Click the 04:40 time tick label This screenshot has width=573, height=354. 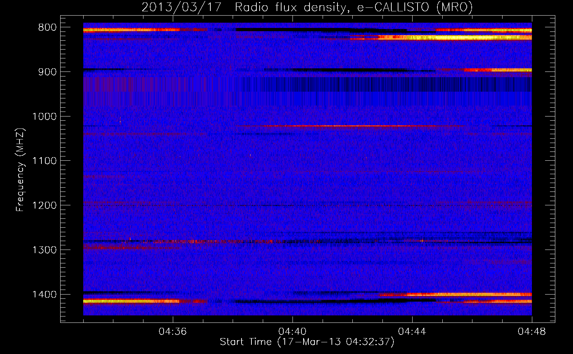tap(293, 332)
